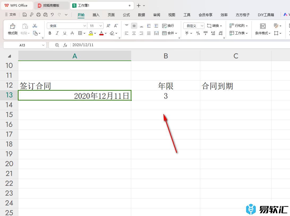
Task: Align text left
Action: point(127,33)
